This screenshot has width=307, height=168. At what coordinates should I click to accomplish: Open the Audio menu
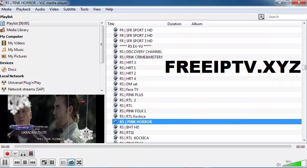coord(40,9)
